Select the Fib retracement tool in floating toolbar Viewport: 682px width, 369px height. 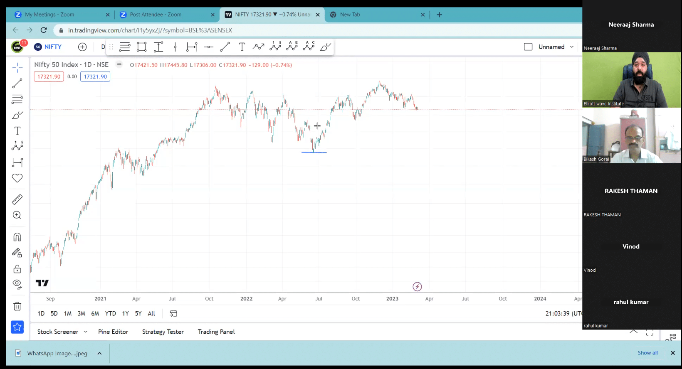pyautogui.click(x=125, y=47)
